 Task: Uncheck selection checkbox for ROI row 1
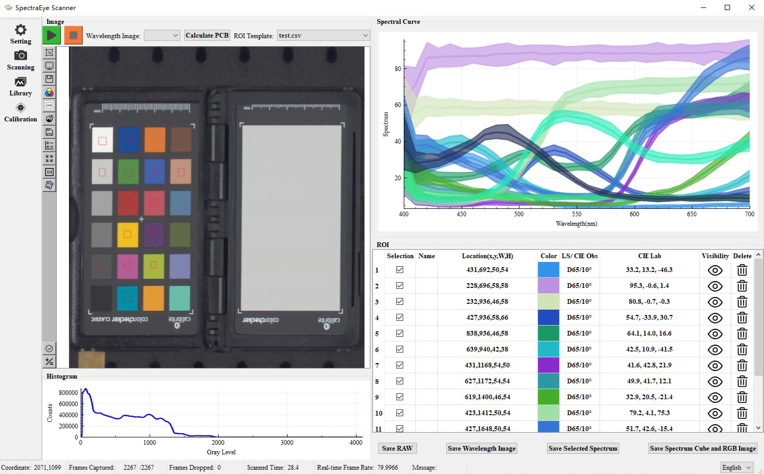tap(400, 269)
